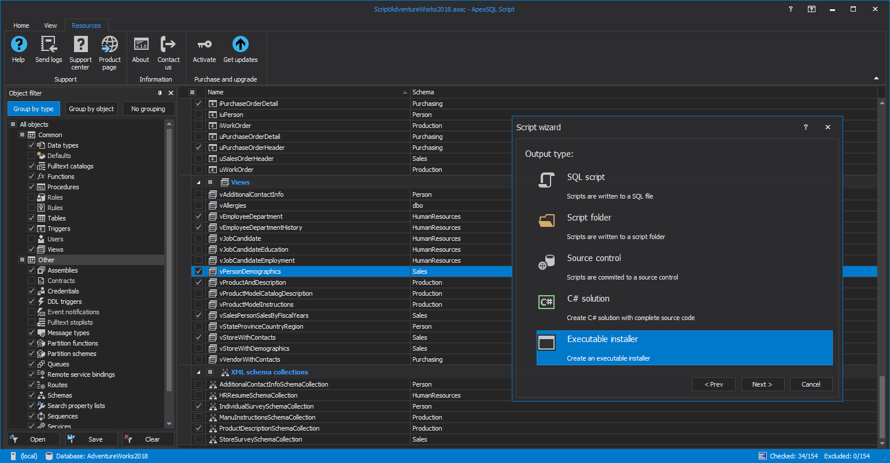Select the Script folder output icon
Screen dimensions: 890x463
546,220
